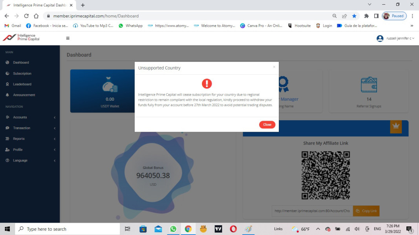Open a new tab with plus button
Screen dimensions: 419x235
(x=82, y=5)
